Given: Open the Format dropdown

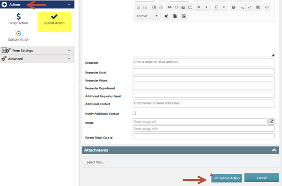Looking at the screenshot, I should [148, 16].
